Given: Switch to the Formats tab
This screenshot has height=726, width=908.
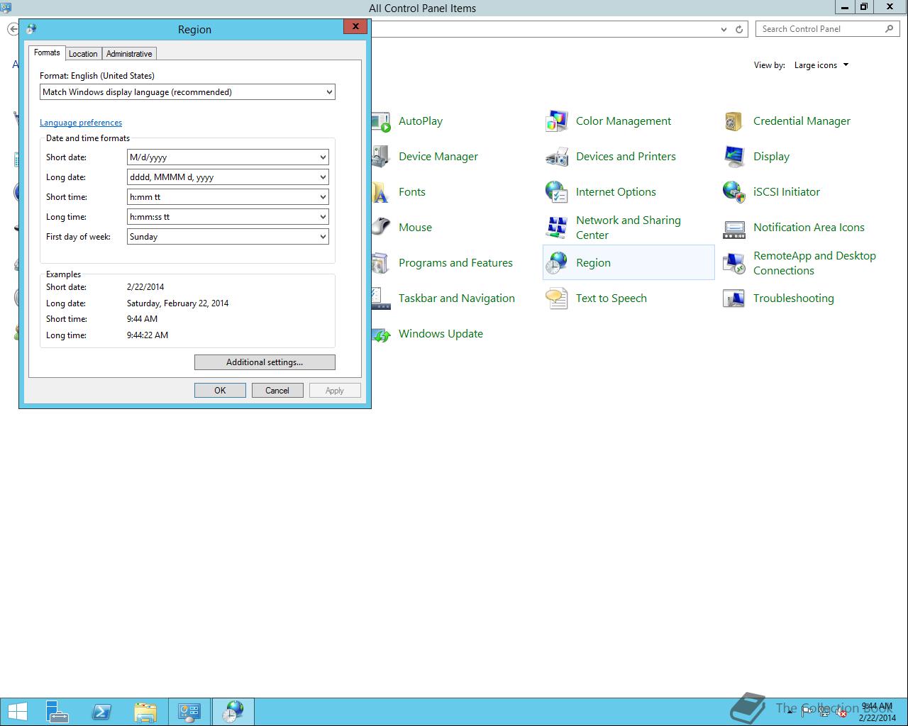Looking at the screenshot, I should 47,53.
